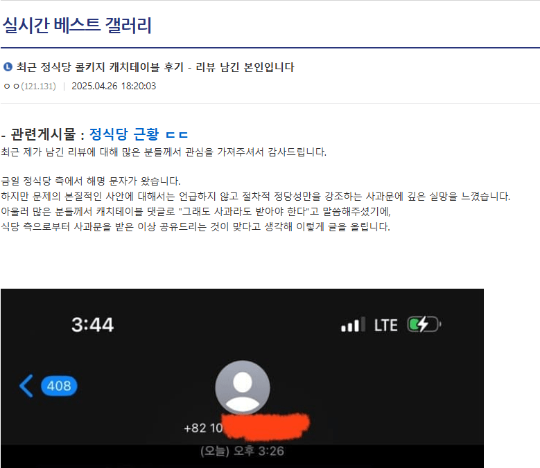Click the LTE network indicator
The height and width of the screenshot is (468, 540).
click(385, 325)
